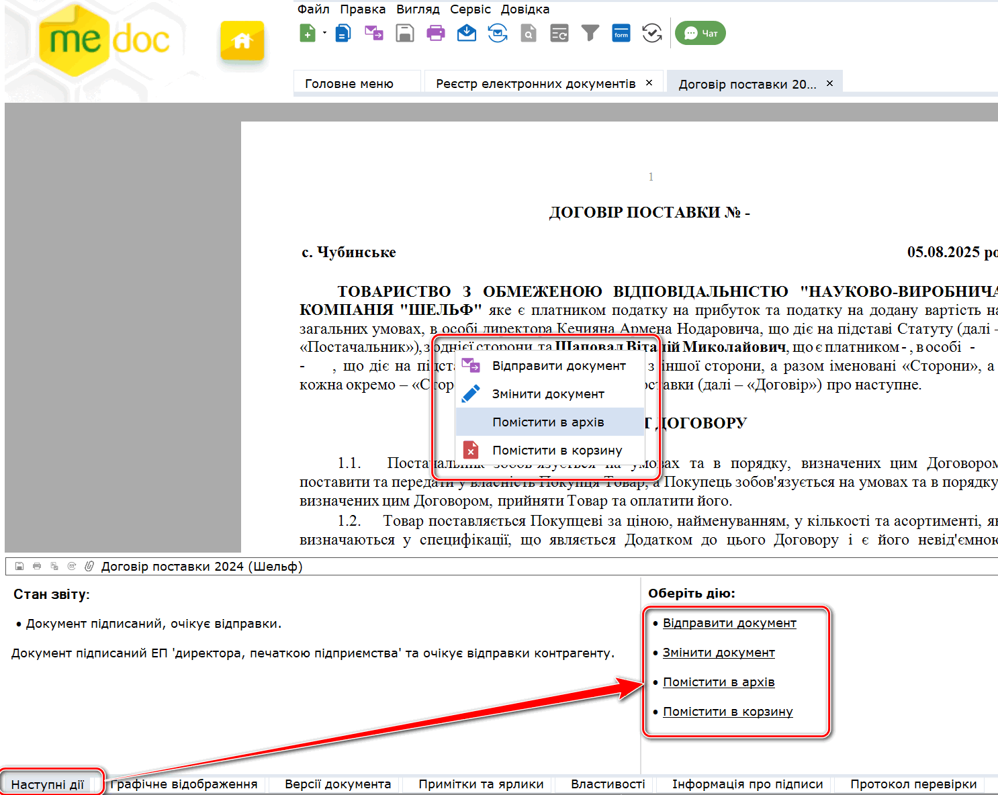Click the blue form icon in toolbar
This screenshot has height=795, width=998.
pos(621,33)
